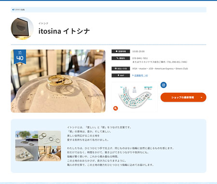The height and width of the screenshot is (184, 217).
Task: Click the orange magnifier on the map
Action: (x=115, y=108)
